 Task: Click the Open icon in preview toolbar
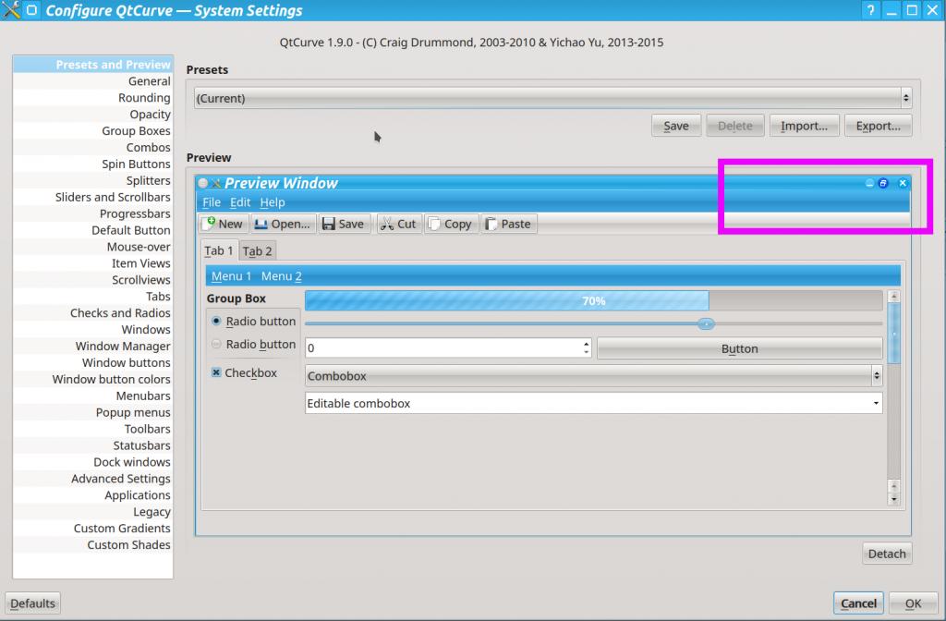tap(261, 224)
